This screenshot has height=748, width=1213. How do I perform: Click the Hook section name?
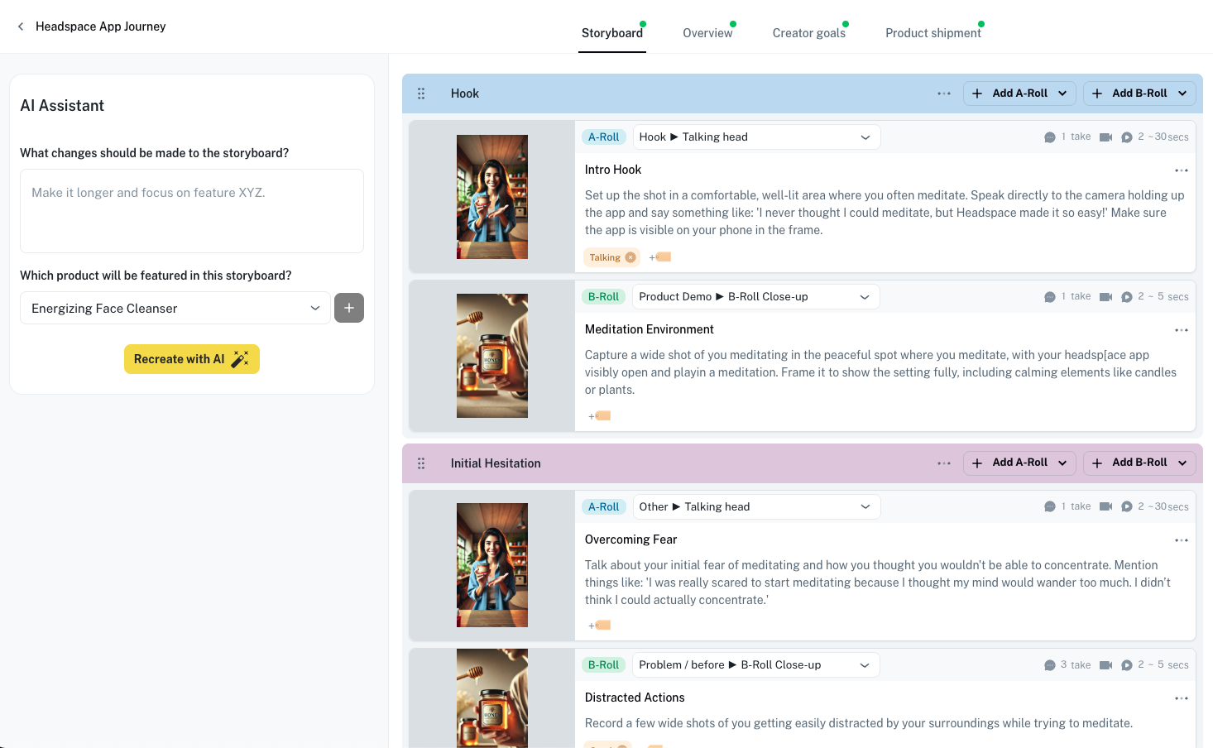(x=465, y=93)
